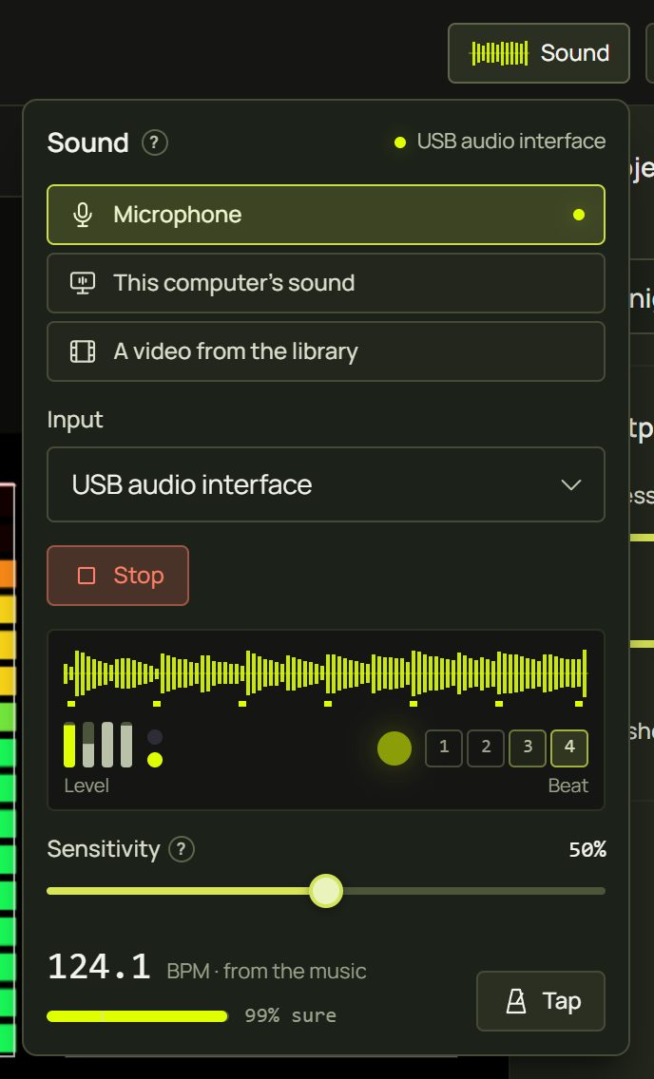Click the 50% sensitivity value
Screen dimensions: 654x1079
coord(587,850)
